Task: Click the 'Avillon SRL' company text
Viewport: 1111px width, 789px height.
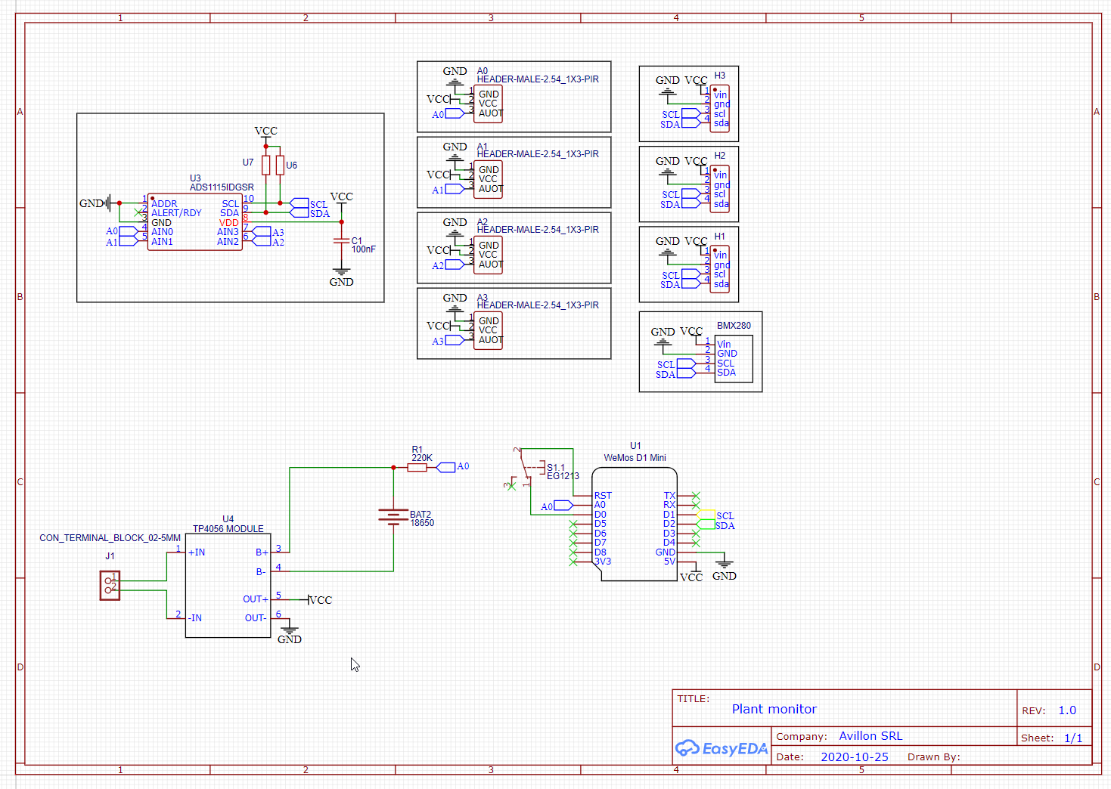Action: coord(870,735)
